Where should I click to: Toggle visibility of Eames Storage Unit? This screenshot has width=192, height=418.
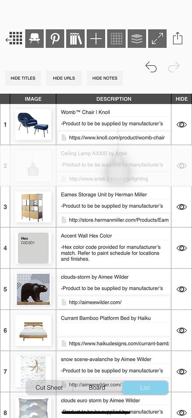click(x=181, y=207)
